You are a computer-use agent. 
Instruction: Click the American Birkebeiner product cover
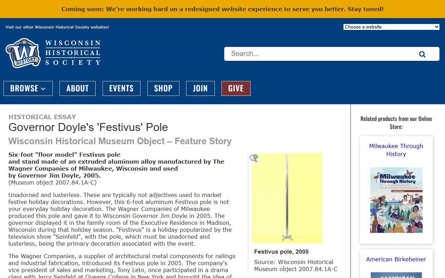396,275
